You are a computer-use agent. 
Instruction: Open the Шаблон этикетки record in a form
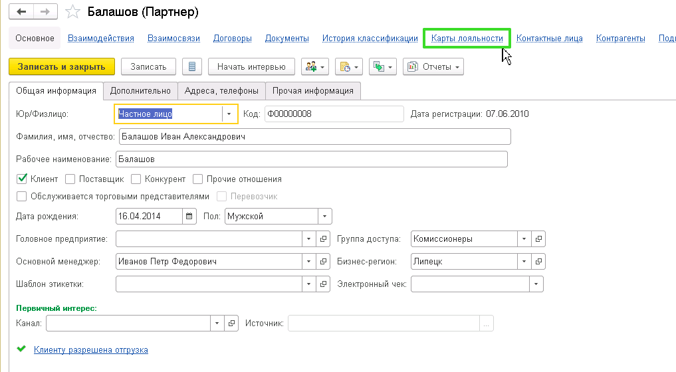click(x=323, y=284)
